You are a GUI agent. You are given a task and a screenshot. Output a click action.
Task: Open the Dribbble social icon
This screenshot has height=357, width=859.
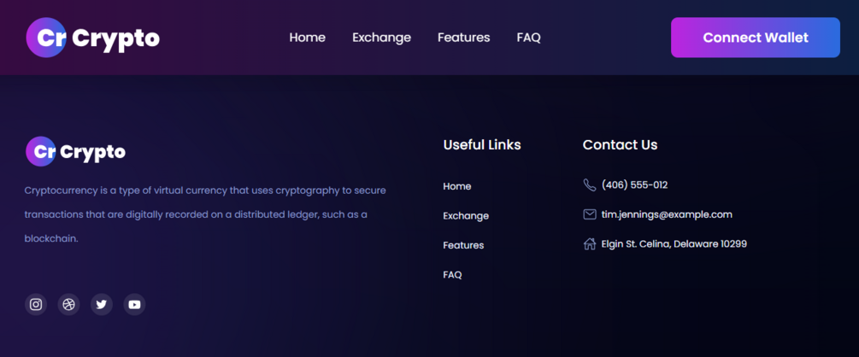point(68,304)
